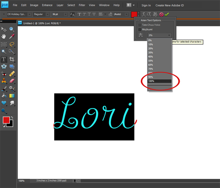The height and width of the screenshot is (188, 220).
Task: Select the Horizontal Type tool
Action: (4, 59)
